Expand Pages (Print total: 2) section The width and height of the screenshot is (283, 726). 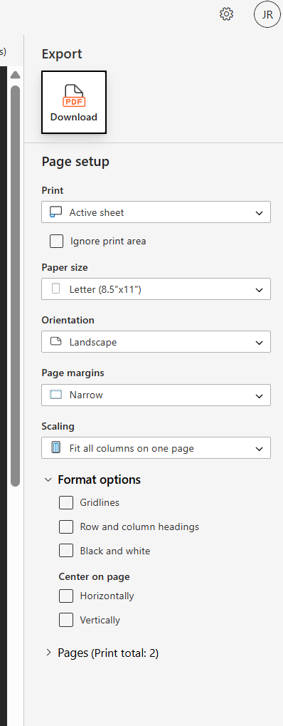102,653
